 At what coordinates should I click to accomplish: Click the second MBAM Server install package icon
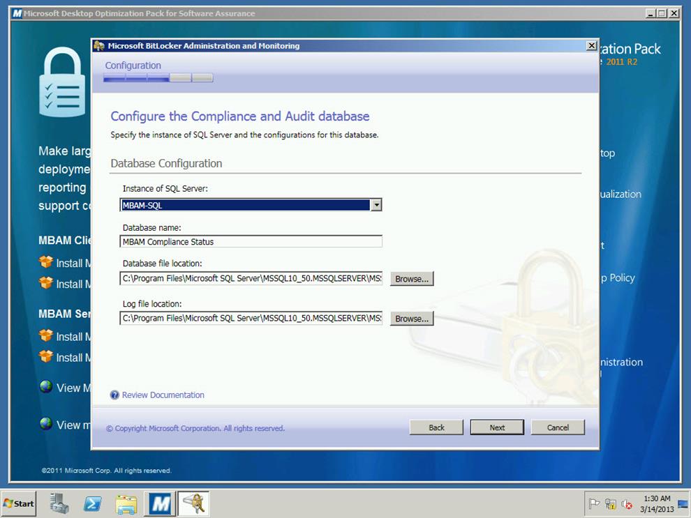(46, 356)
